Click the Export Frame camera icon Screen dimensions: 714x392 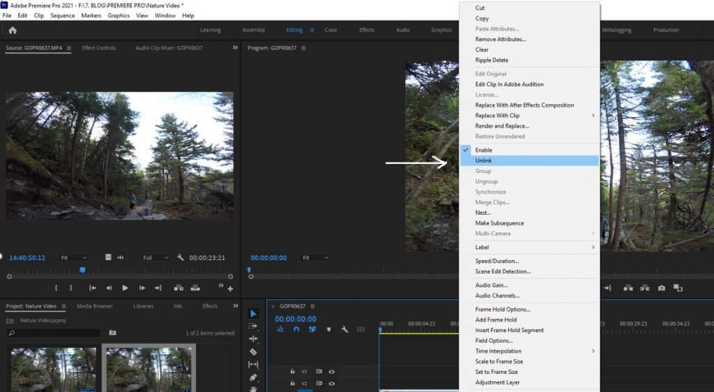tap(661, 288)
